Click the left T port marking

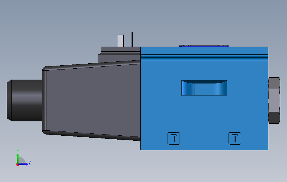[x=174, y=138]
